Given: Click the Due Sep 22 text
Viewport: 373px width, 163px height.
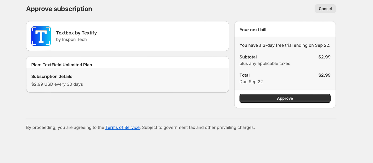Looking at the screenshot, I should point(251,82).
